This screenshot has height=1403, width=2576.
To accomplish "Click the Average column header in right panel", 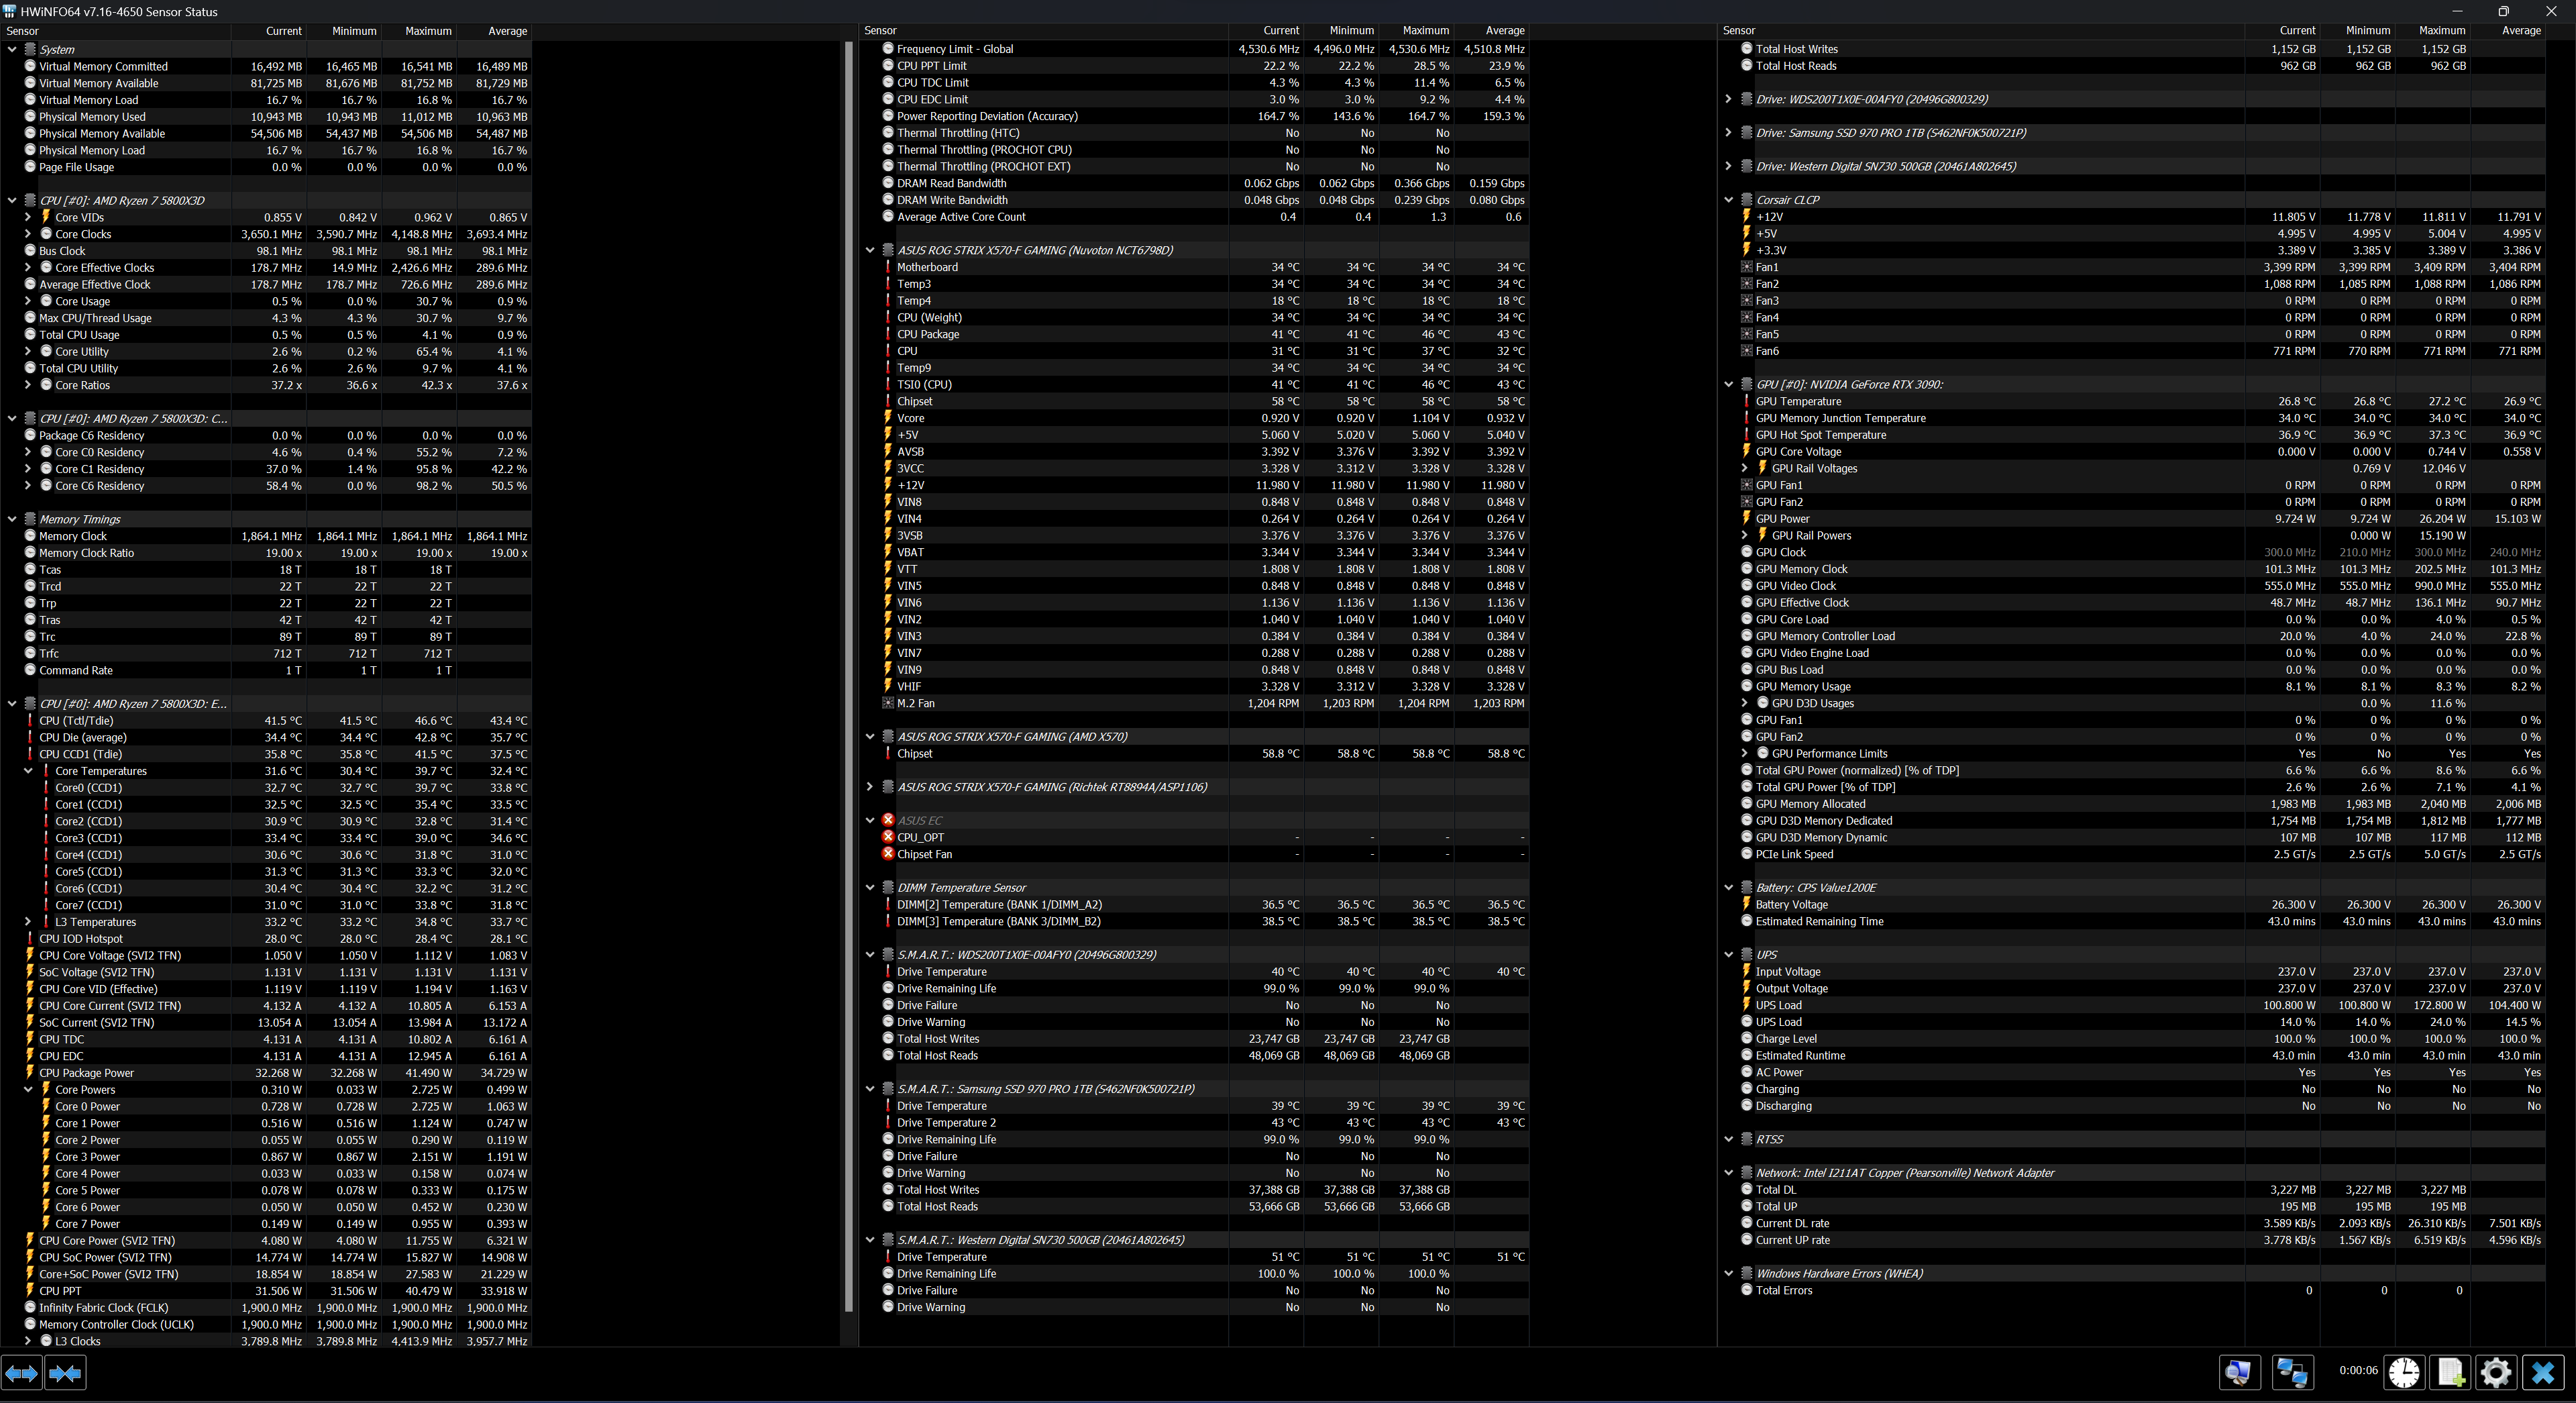I will click(2508, 31).
